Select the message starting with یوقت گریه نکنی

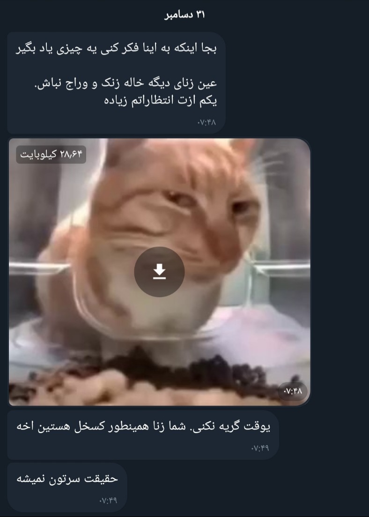click(143, 435)
